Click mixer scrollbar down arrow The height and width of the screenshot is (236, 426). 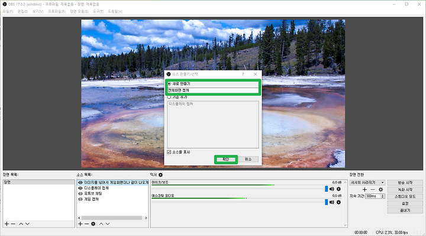[x=346, y=225]
